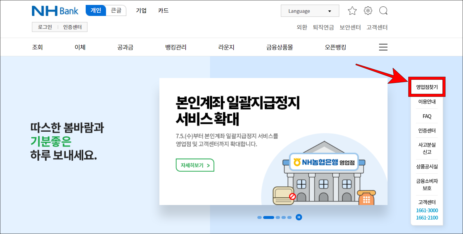This screenshot has width=463, height=234.
Task: Open 상품공시실 in side menu
Action: (x=427, y=166)
